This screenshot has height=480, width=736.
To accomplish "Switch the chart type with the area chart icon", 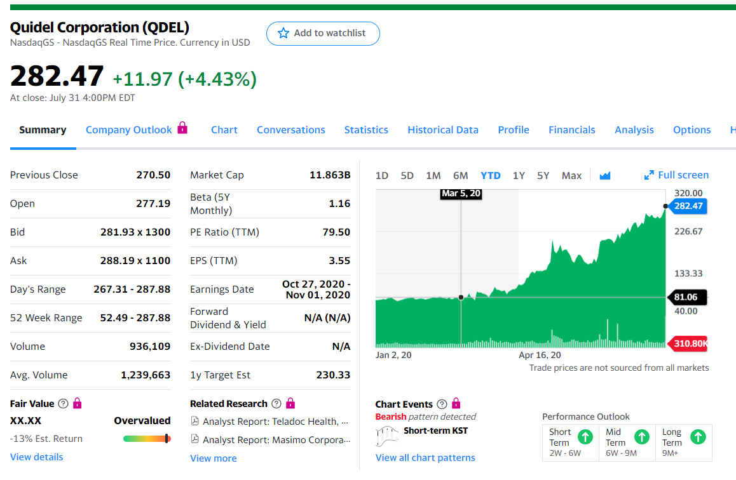I will tap(605, 175).
